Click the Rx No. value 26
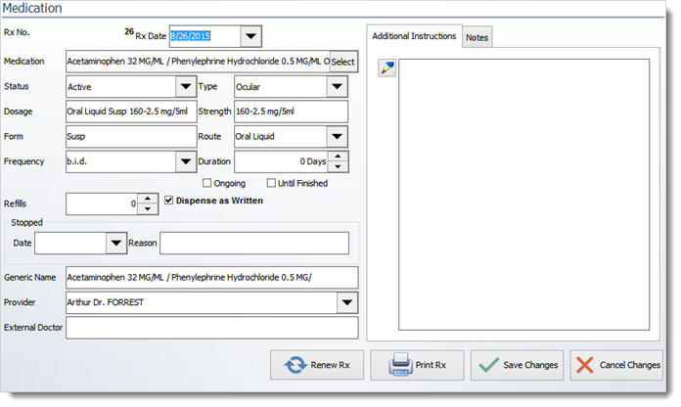Viewport: 681px width, 407px height. coord(129,31)
